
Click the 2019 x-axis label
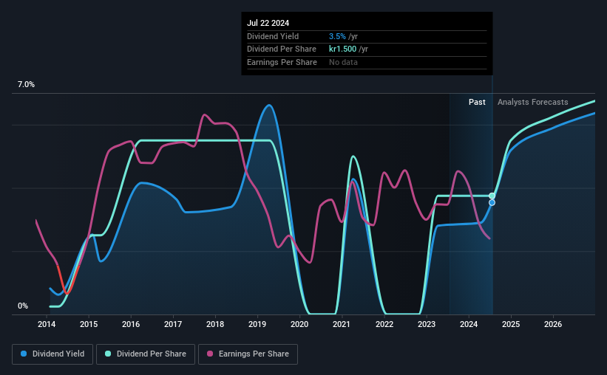tap(257, 324)
